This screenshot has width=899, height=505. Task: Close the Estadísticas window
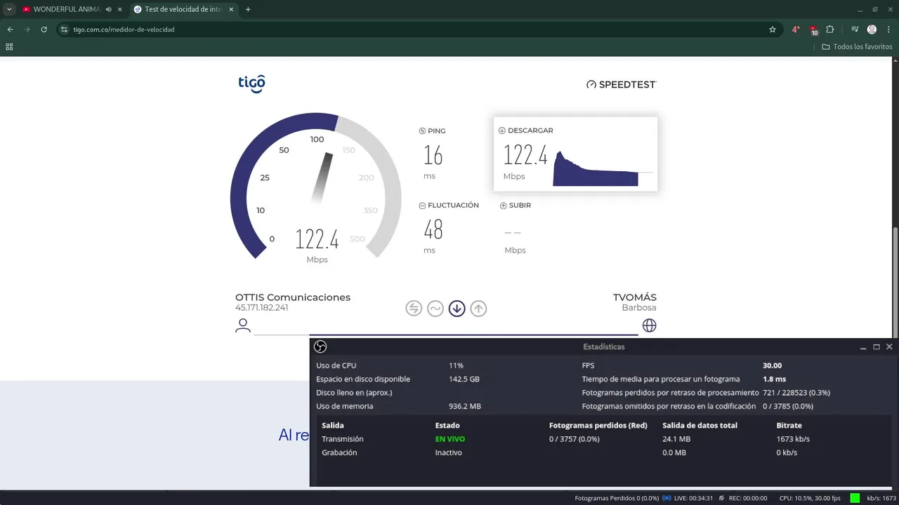coord(889,347)
